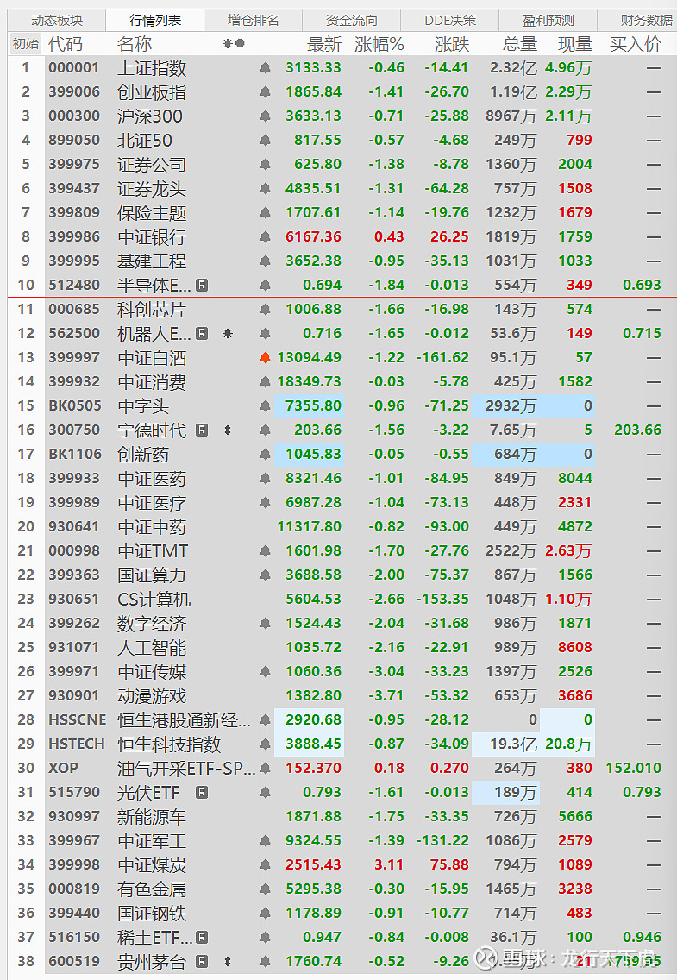Select the 新能源车 row name

pos(152,817)
